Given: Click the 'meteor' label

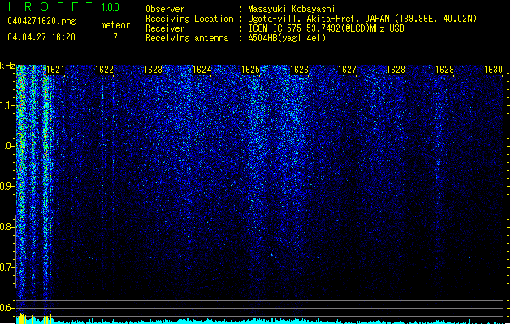Looking at the screenshot, I should [x=115, y=25].
